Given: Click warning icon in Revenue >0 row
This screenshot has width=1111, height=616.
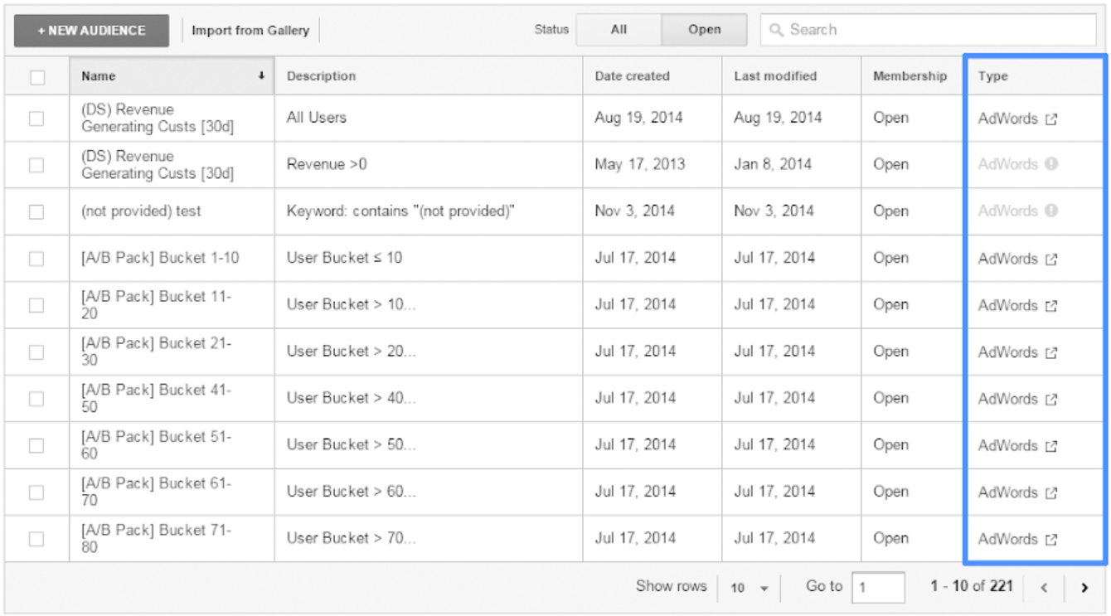Looking at the screenshot, I should (1051, 164).
